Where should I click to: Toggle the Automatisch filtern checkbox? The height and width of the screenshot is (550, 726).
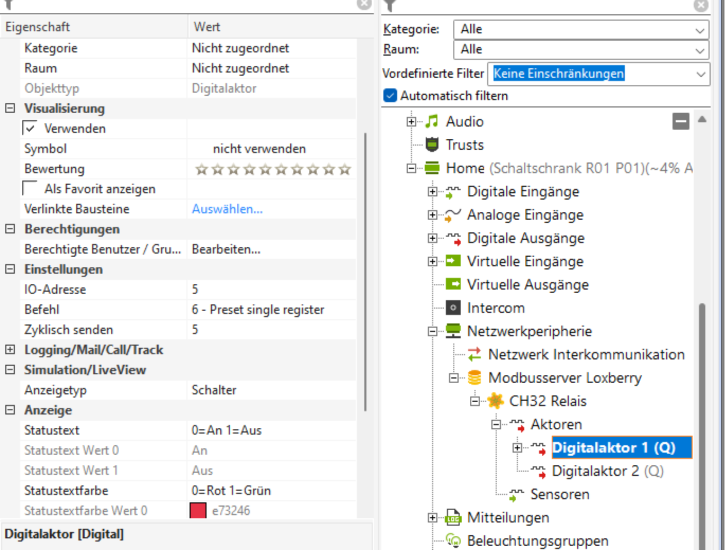390,96
